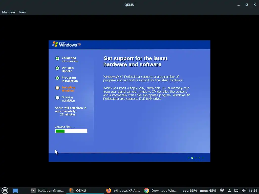Click the '27 minutes' remaining time text
Image resolution: width=259 pixels, height=194 pixels.
68,114
